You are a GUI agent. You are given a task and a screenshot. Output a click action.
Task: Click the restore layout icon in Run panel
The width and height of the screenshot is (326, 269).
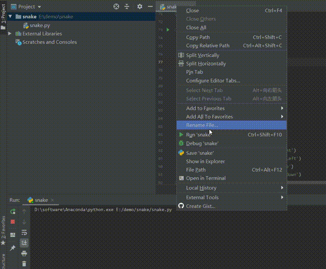(x=13, y=235)
